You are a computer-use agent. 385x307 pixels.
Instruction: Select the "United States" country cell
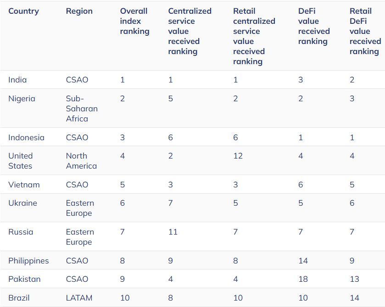(x=21, y=161)
